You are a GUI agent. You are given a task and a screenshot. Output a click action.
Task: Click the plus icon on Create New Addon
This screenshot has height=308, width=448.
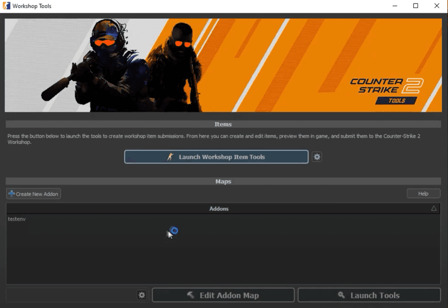11,193
